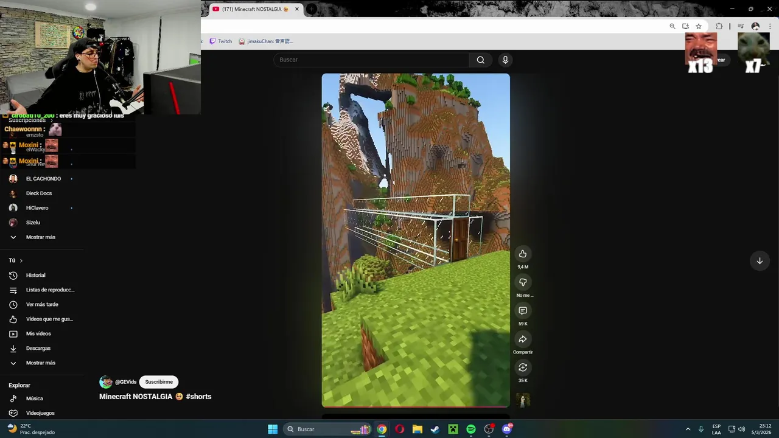Share the short with Compartir icon
Image resolution: width=779 pixels, height=438 pixels.
[522, 339]
